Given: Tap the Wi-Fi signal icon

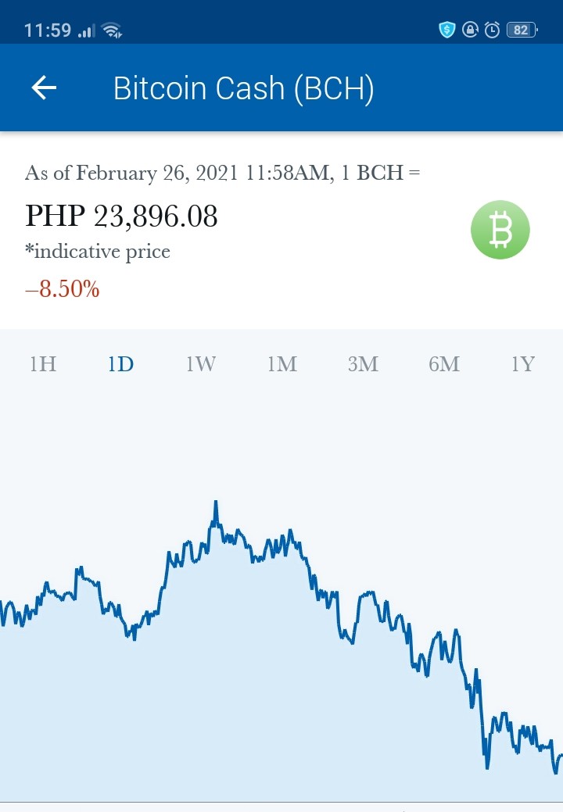Looking at the screenshot, I should [x=112, y=30].
